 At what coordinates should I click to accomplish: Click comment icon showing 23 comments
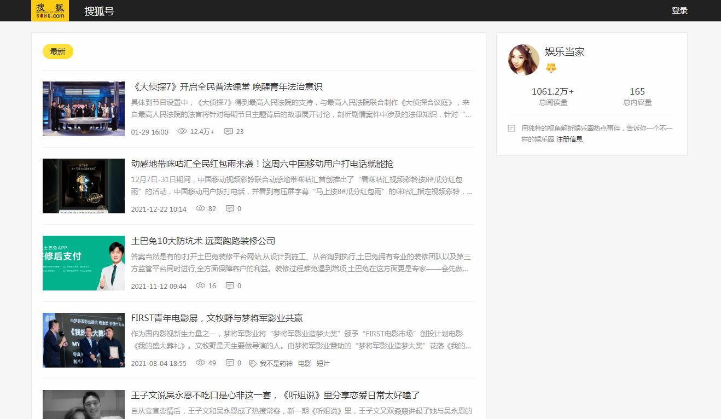coord(229,131)
